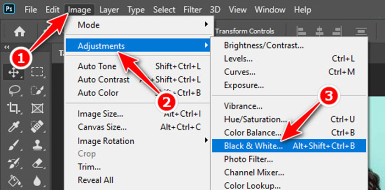Screen dimensions: 385x190
Task: Expand the Image Rotation submenu
Action: [138, 141]
